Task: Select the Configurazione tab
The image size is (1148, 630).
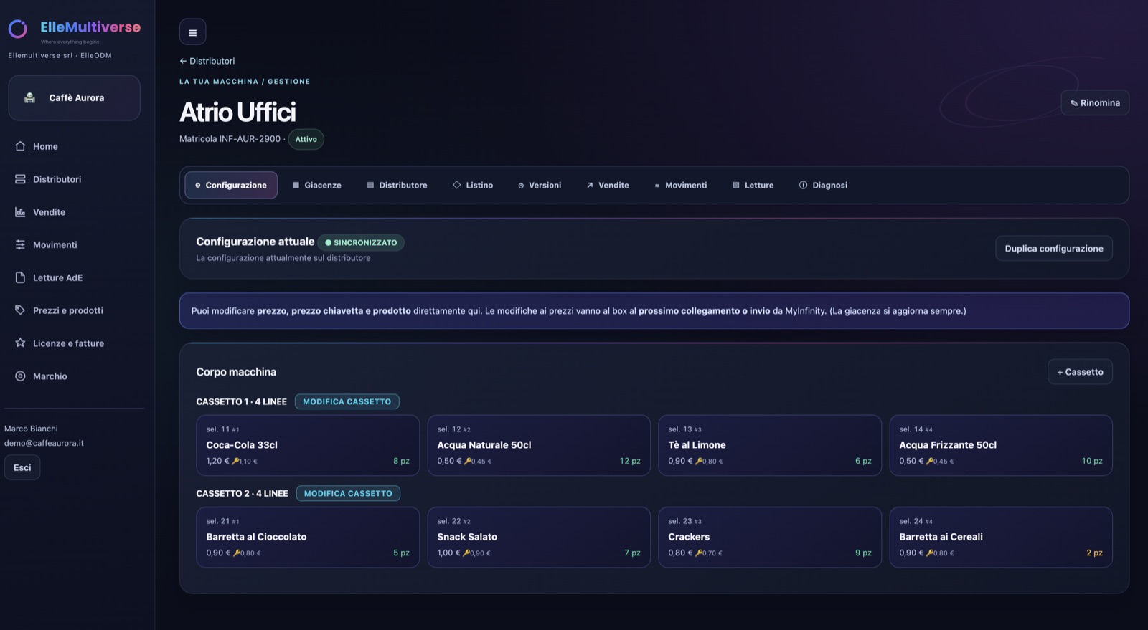Action: click(231, 185)
